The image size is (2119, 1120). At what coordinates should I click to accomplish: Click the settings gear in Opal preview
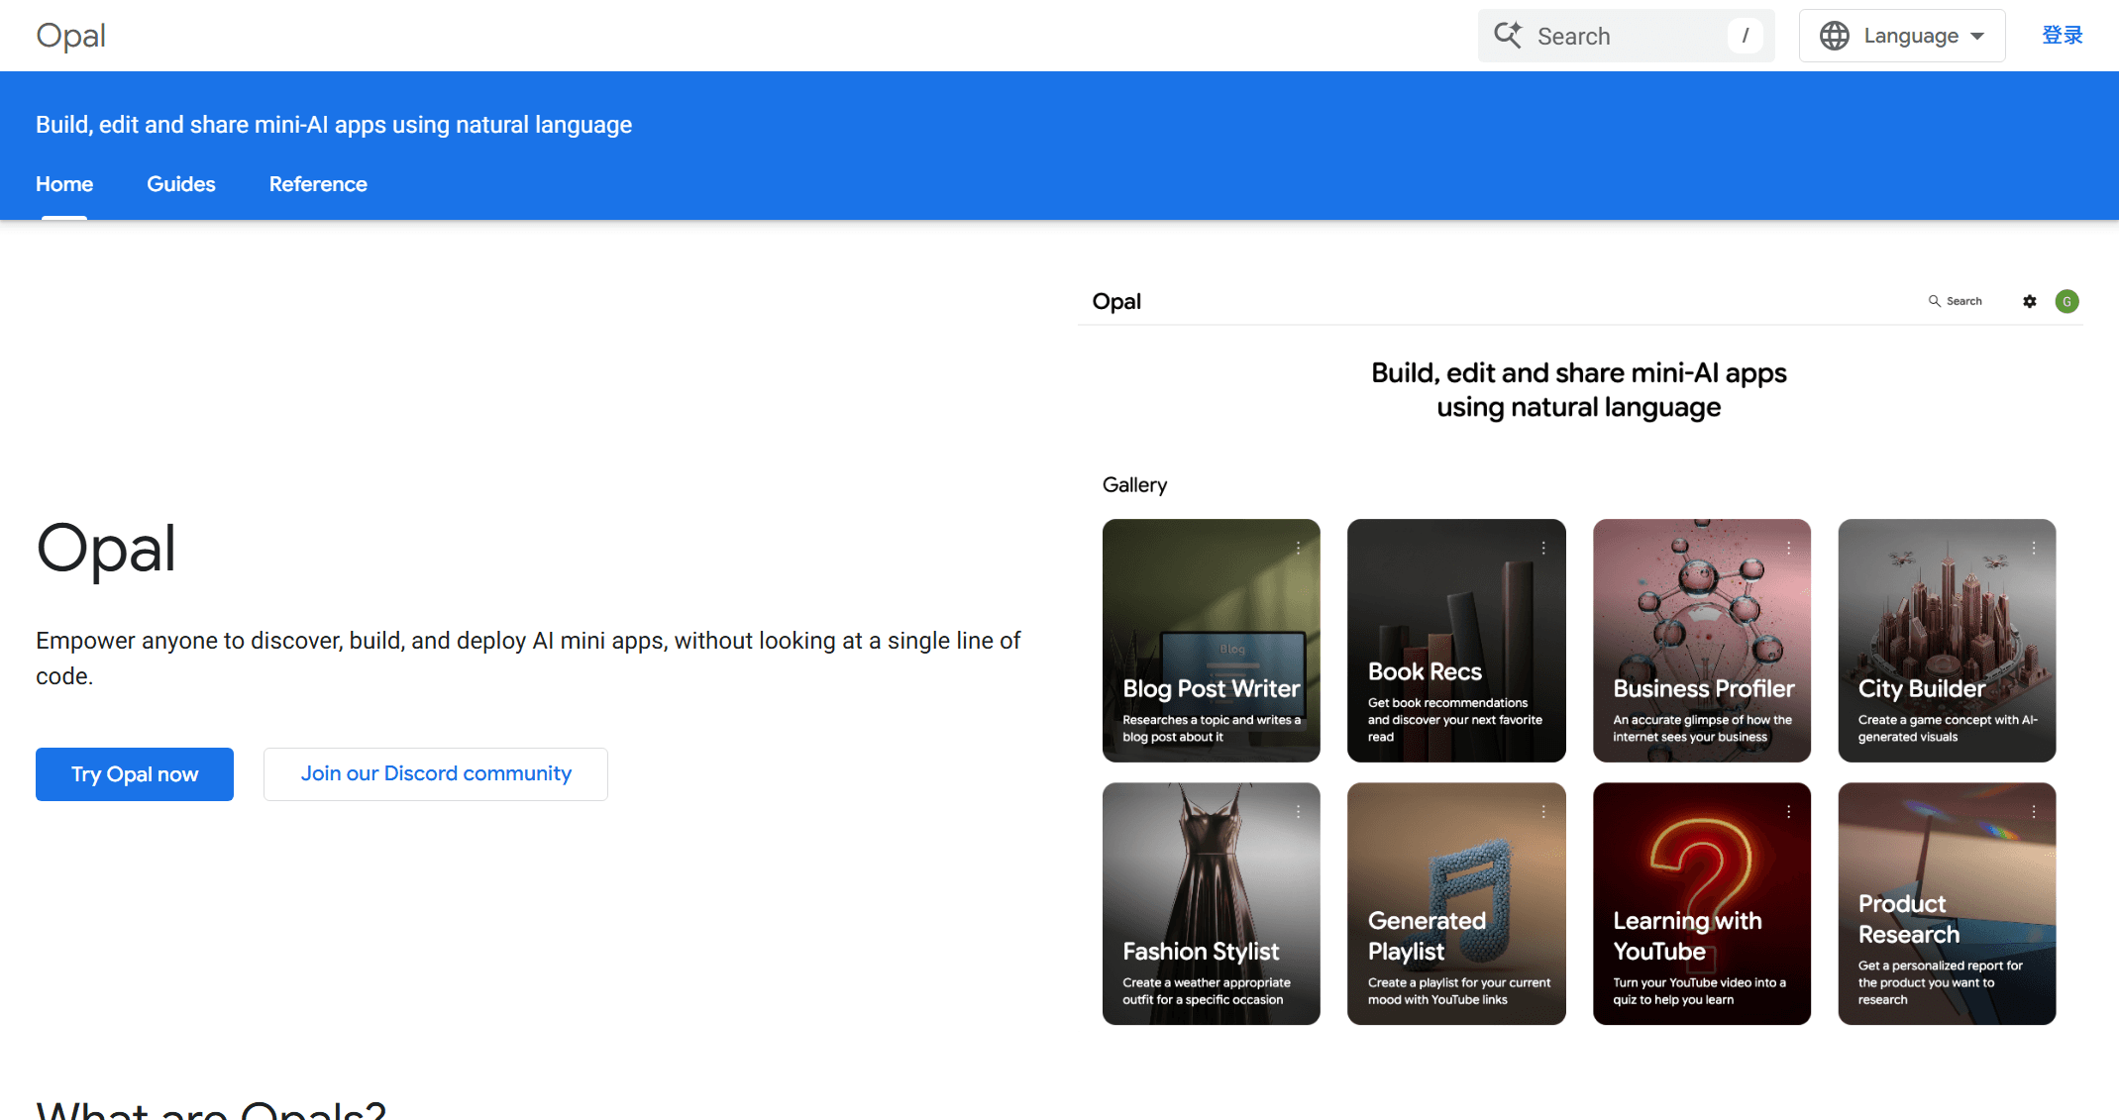[2030, 301]
